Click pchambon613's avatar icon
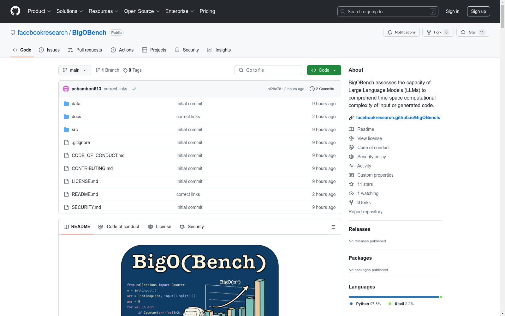Image resolution: width=505 pixels, height=316 pixels. (x=66, y=89)
